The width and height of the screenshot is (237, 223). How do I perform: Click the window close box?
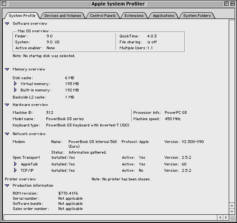(x=4, y=4)
